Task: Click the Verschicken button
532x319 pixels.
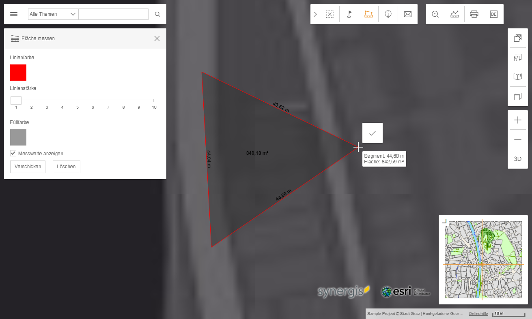Action: [28, 167]
